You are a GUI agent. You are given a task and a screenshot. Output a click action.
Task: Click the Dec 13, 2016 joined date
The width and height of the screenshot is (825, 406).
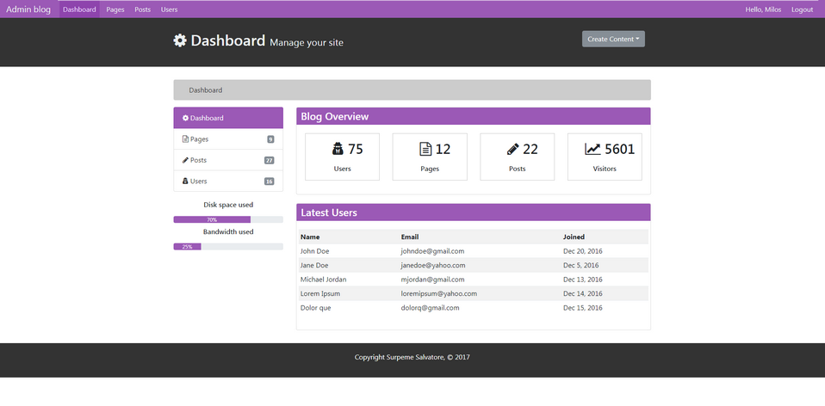coord(582,280)
